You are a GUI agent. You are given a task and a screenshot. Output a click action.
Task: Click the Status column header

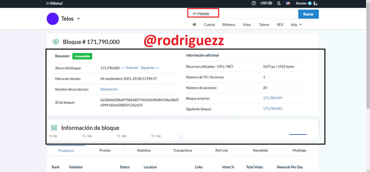coord(125,167)
